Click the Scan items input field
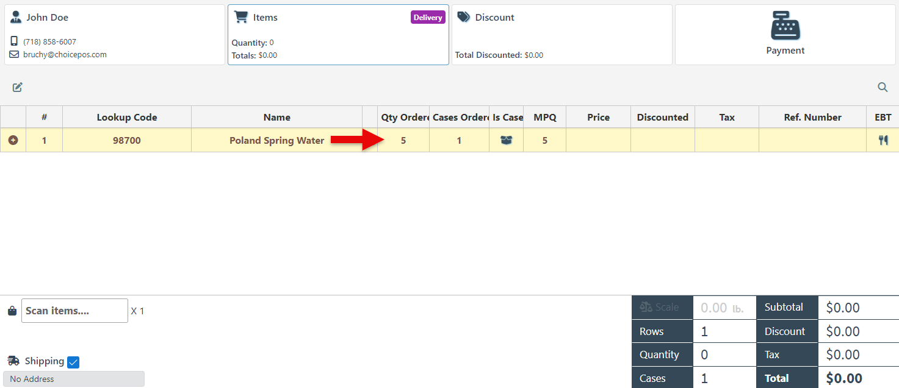 74,311
